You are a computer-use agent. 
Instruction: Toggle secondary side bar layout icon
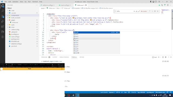[156, 2]
